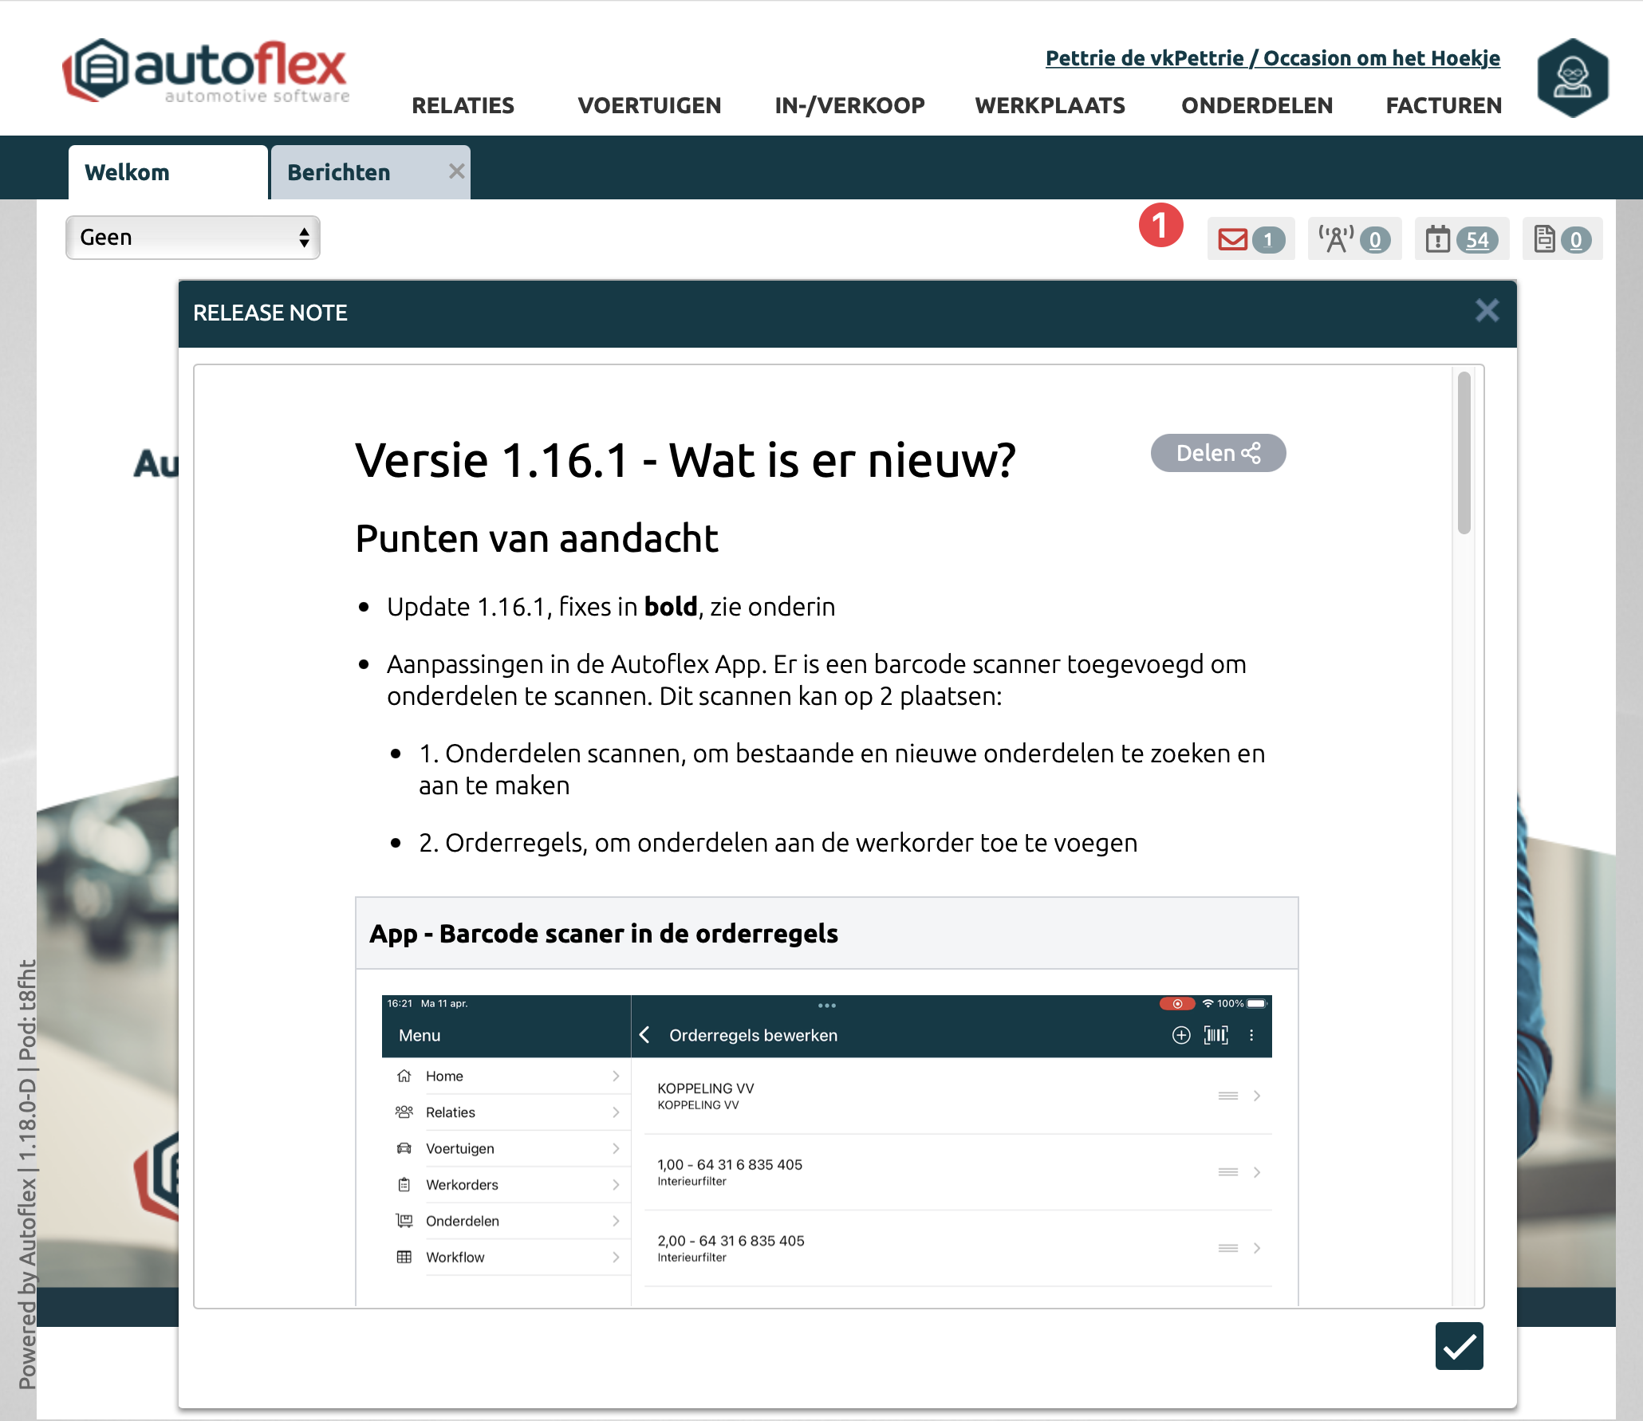The width and height of the screenshot is (1643, 1421).
Task: Confirm release note with the checkmark button
Action: tap(1459, 1346)
